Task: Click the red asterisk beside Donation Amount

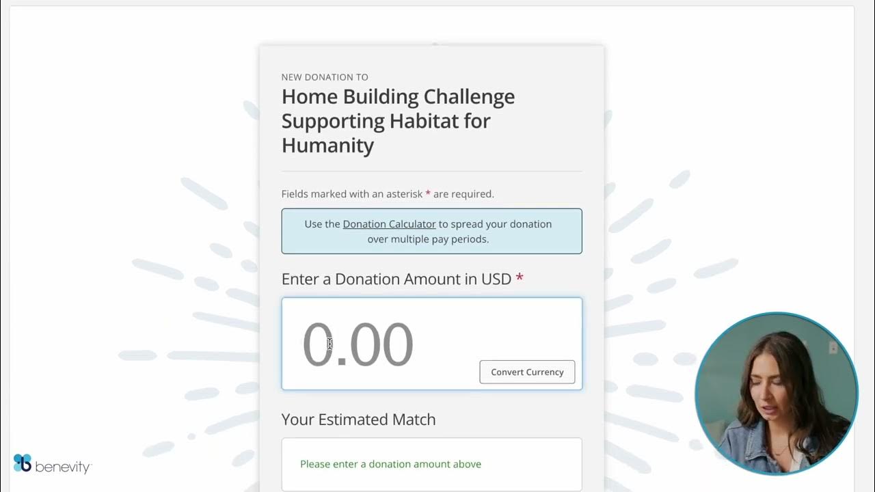Action: 520,277
